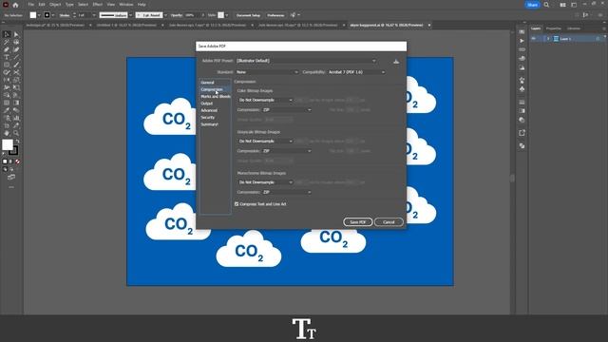Open Adobe PDF Preset dropdown
The width and height of the screenshot is (608, 342).
(x=306, y=61)
